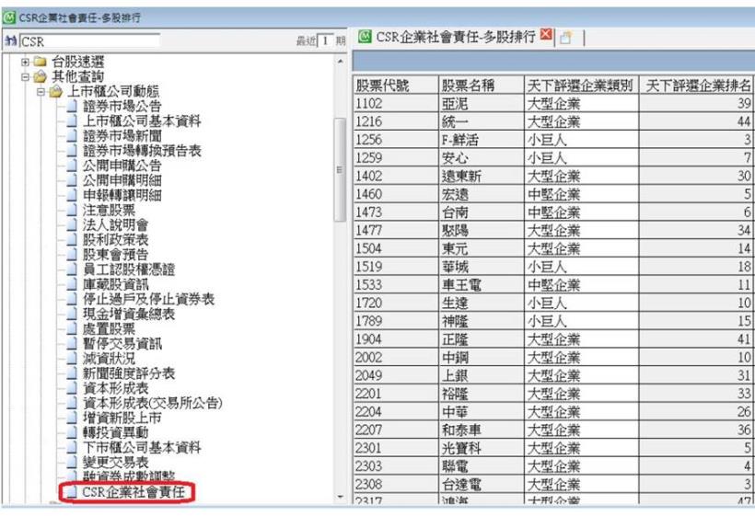Open 公開申購明細 item

tap(122, 180)
